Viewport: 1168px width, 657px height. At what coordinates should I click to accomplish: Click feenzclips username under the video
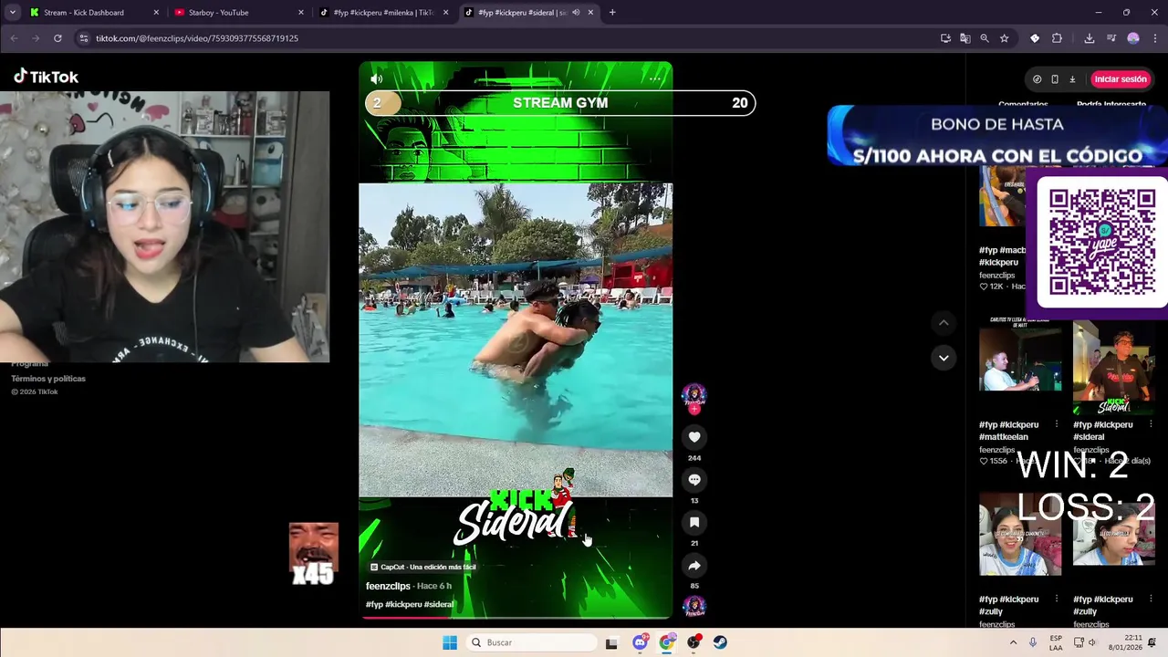click(388, 586)
